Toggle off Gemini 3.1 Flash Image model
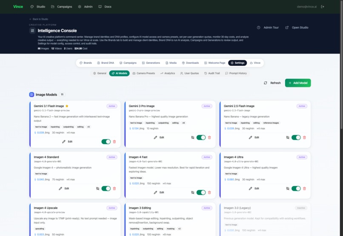The height and width of the screenshot is (236, 343). coord(106,142)
